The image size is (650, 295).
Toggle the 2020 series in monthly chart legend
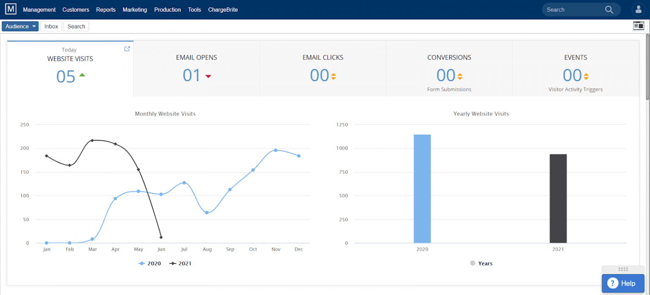(x=150, y=263)
